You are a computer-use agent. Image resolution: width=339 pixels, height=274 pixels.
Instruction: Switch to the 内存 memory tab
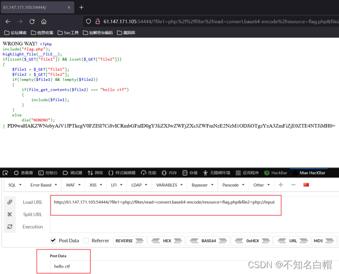(169, 173)
